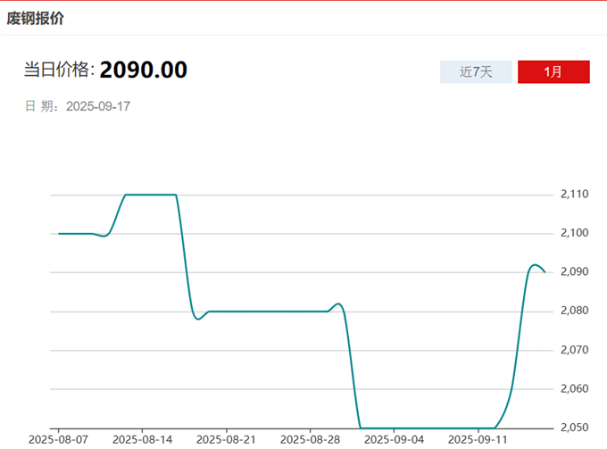
Task: Click x-axis label 2025-08-21
Action: 227,440
